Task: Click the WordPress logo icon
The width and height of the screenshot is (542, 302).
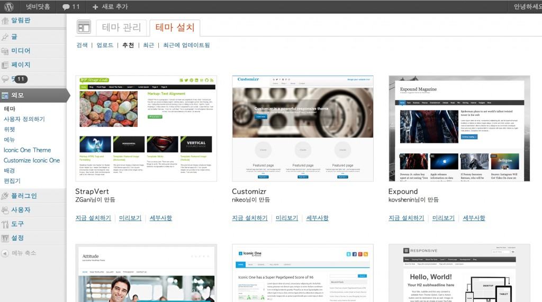Action: 8,7
